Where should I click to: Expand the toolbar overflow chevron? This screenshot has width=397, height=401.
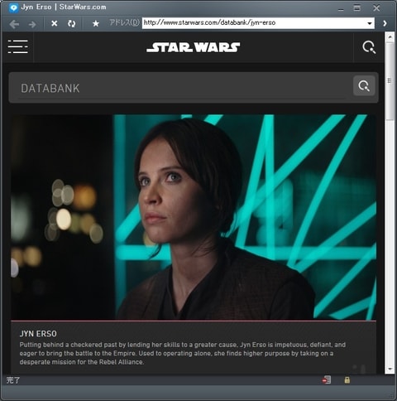(x=385, y=23)
